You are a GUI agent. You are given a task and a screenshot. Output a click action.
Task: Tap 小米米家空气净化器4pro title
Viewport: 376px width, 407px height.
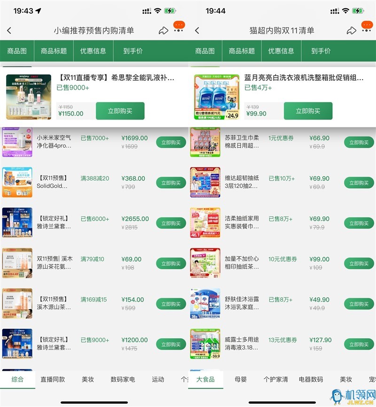coord(54,142)
